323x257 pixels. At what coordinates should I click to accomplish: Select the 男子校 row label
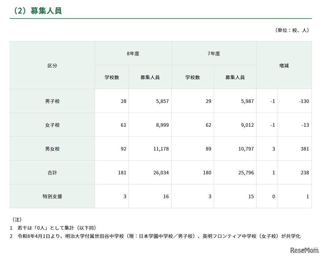(52, 100)
